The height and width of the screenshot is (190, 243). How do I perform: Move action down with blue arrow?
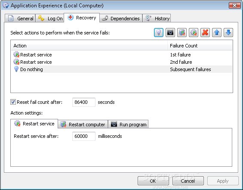[x=228, y=33]
